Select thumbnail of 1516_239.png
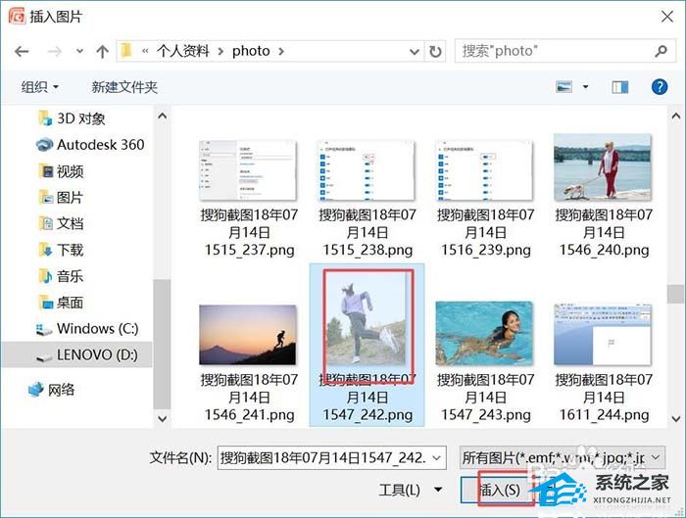686x518 pixels. point(484,170)
